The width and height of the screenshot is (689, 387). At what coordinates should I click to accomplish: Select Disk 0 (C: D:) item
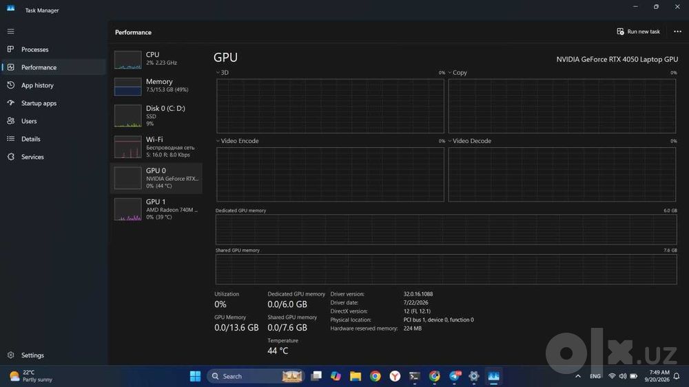coord(156,115)
